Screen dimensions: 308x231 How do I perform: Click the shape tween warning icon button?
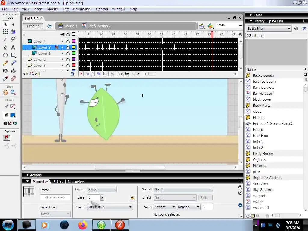click(133, 198)
